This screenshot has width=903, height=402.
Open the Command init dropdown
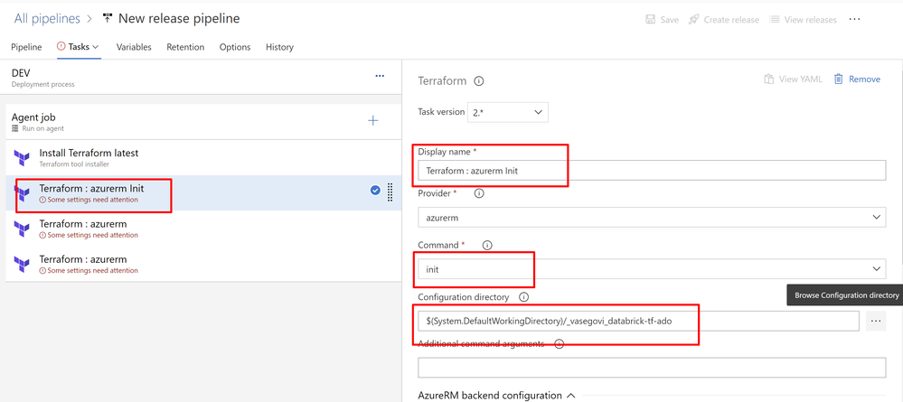coord(652,269)
